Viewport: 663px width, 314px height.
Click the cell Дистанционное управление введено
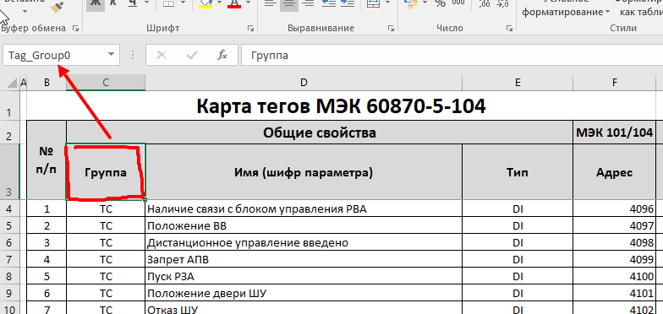click(304, 243)
